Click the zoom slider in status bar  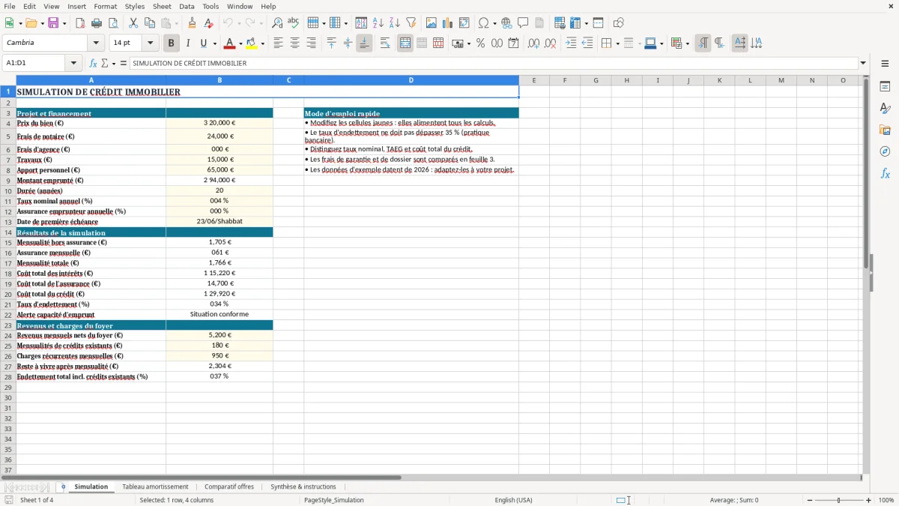[838, 500]
